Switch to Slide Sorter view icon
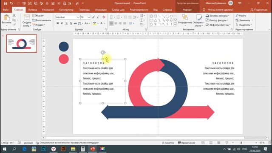This screenshot has height=153, width=272. click(x=211, y=143)
